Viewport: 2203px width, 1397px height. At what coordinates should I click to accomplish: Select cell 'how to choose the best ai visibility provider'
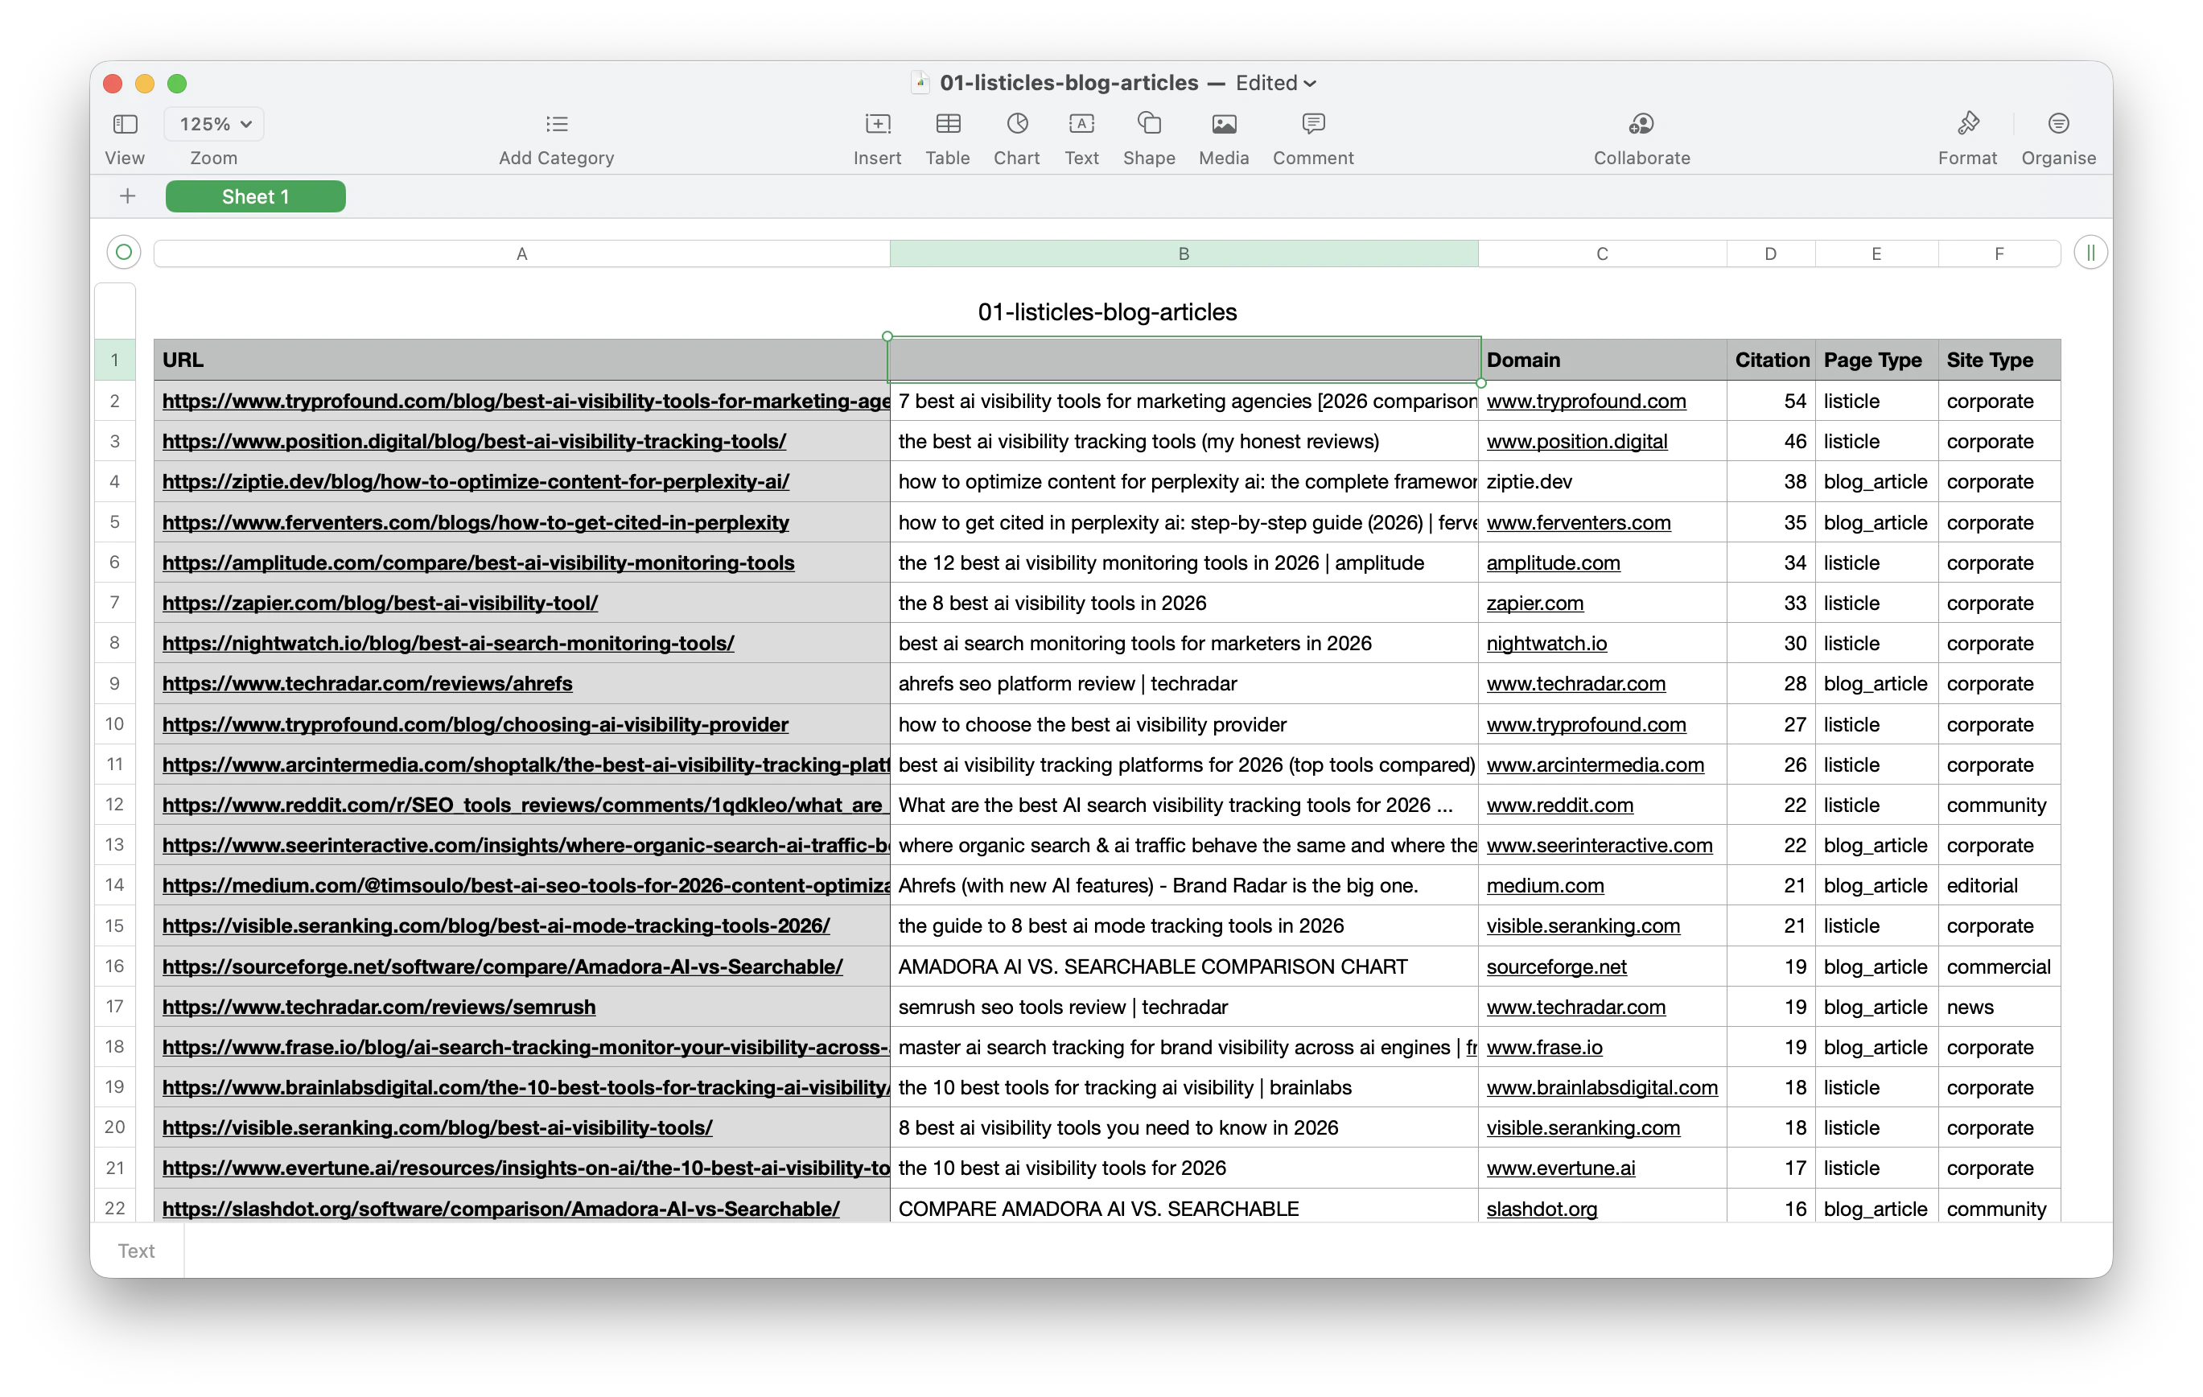pyautogui.click(x=1184, y=724)
